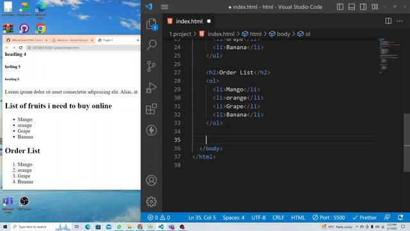Change indentation via Spaces: 4
Screen dimensions: 410x231
pyautogui.click(x=233, y=218)
